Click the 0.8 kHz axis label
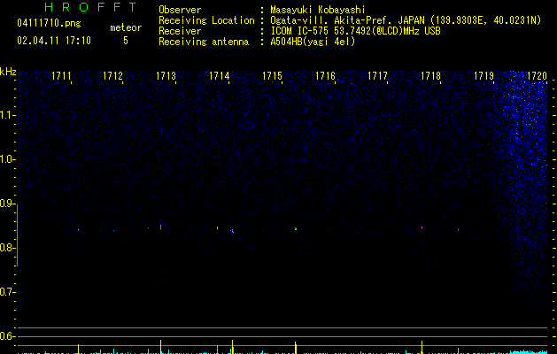557x354 pixels. 7,248
